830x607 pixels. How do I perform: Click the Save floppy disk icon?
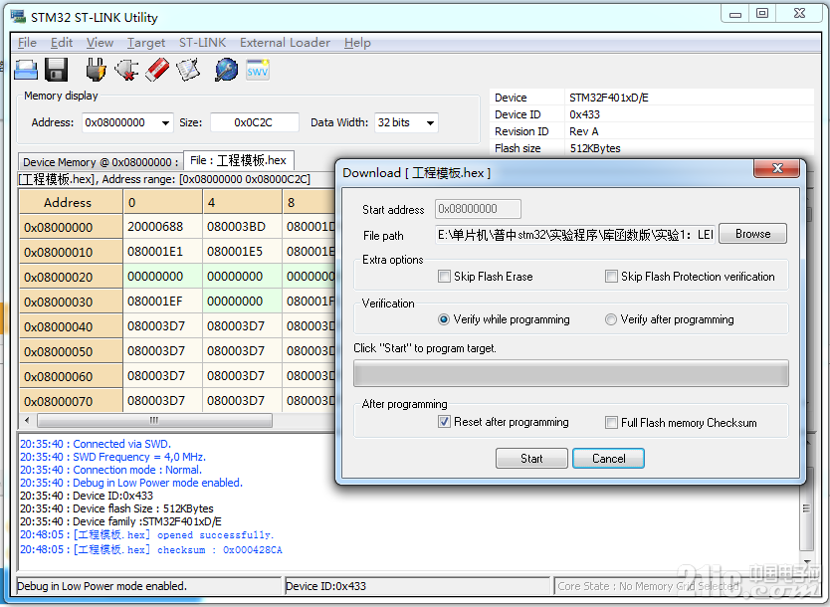pyautogui.click(x=56, y=70)
